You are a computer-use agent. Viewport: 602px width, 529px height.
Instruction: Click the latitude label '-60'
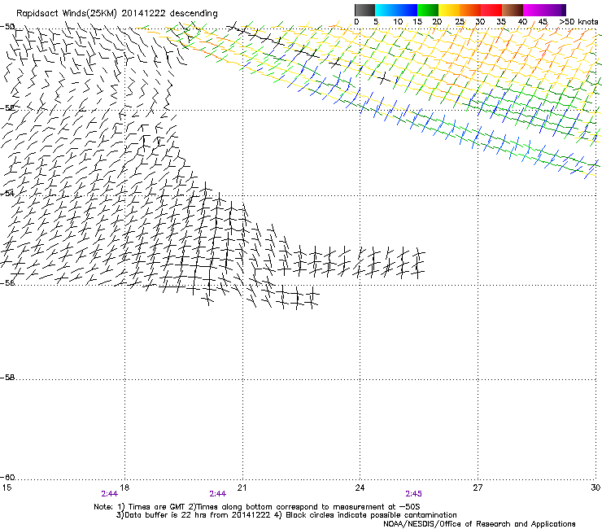click(7, 478)
